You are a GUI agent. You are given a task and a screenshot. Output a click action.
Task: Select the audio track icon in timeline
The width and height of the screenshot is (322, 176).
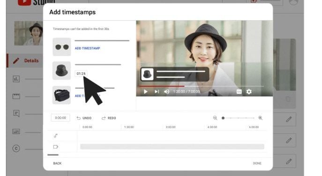point(56,136)
